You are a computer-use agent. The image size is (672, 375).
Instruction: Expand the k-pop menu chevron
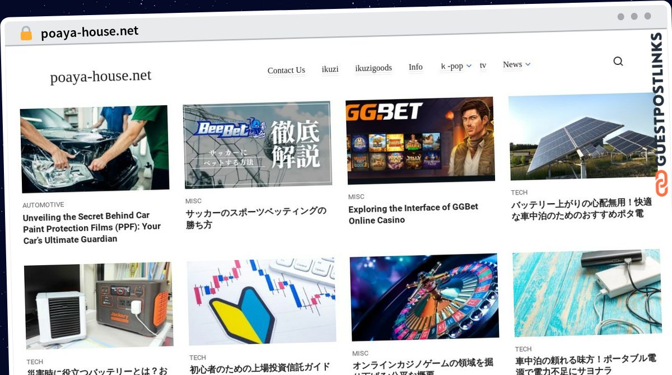[469, 65]
